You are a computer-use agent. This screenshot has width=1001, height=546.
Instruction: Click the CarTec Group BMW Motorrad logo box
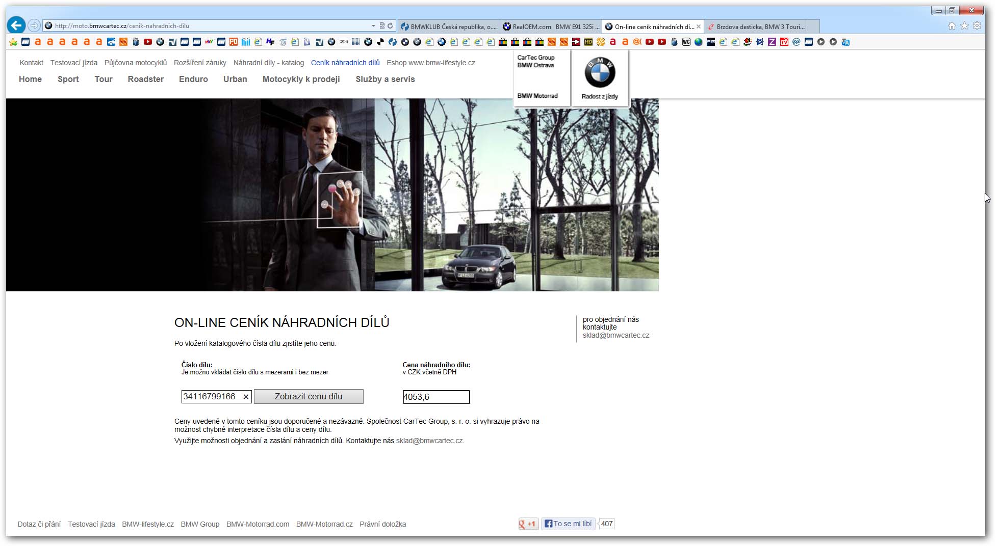coord(542,77)
